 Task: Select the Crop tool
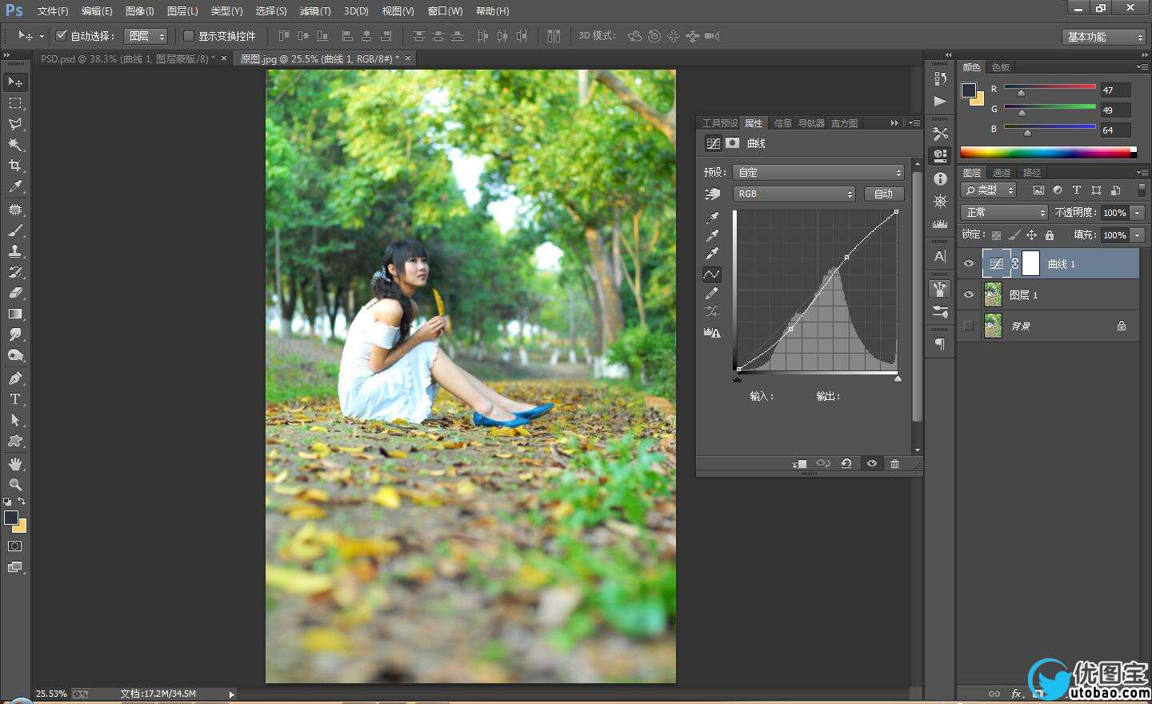(15, 166)
